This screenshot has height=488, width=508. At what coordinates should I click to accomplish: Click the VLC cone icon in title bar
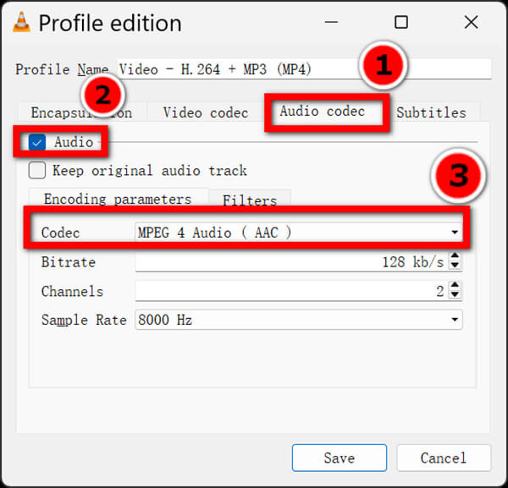coord(21,22)
